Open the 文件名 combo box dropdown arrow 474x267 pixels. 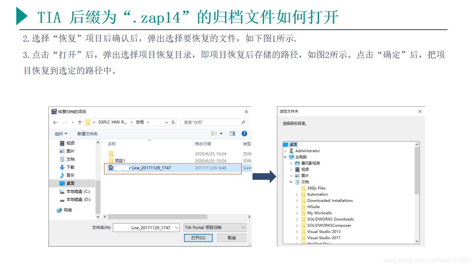(x=177, y=228)
